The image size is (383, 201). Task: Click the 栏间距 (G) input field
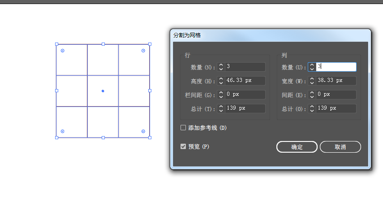(245, 94)
